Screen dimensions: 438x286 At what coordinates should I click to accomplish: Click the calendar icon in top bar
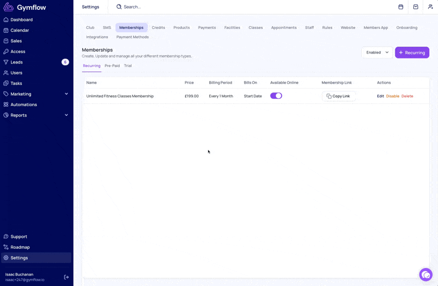401,7
